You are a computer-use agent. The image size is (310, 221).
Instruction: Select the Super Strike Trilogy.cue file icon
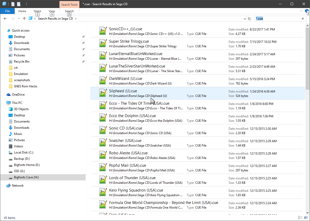(103, 43)
